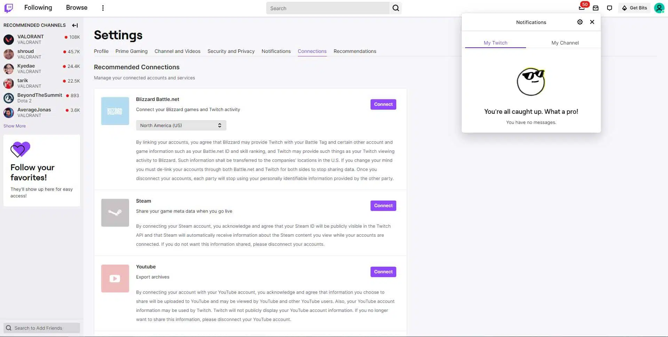This screenshot has width=668, height=337.
Task: Click the tarik channel name
Action: tap(23, 80)
